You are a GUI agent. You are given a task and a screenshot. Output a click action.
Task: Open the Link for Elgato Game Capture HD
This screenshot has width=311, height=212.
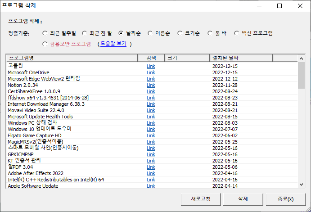(151, 135)
